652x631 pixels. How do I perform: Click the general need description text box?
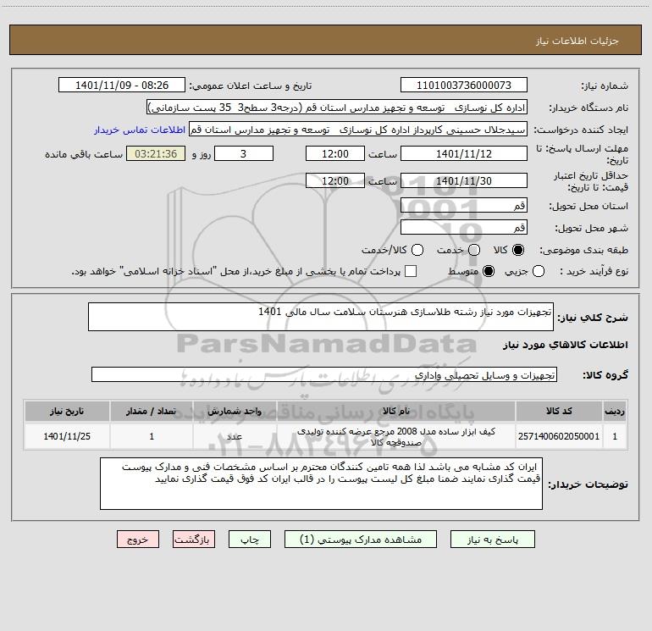point(321,317)
